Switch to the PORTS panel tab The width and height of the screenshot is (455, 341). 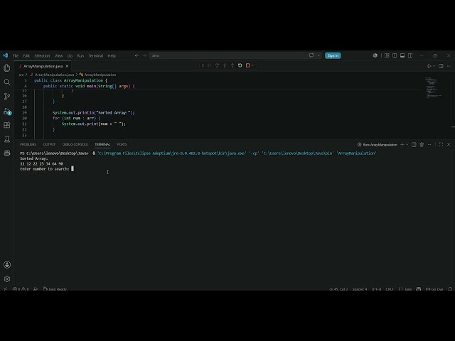coord(122,144)
